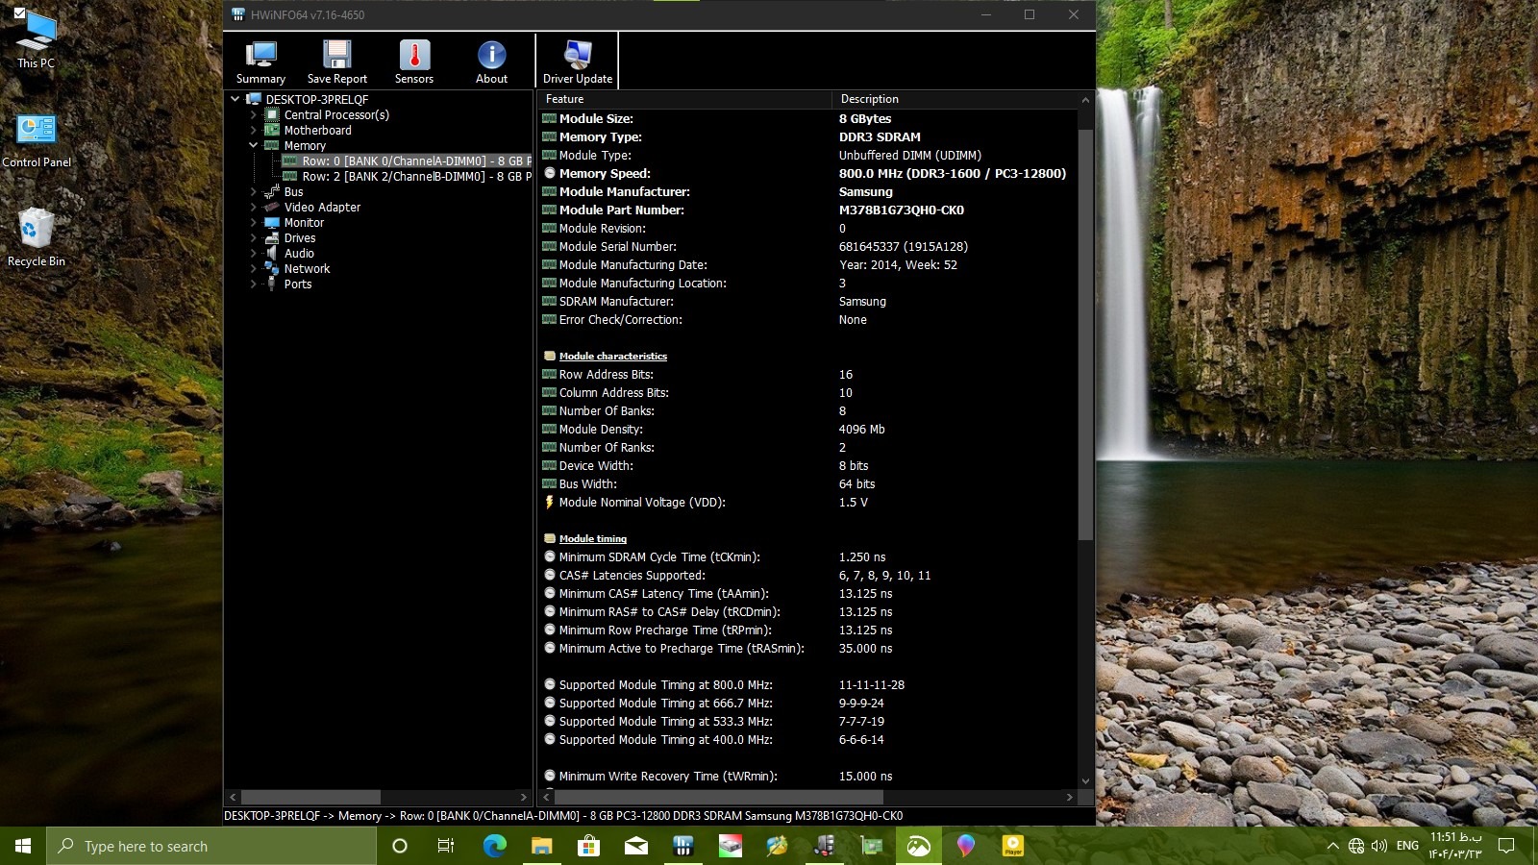This screenshot has width=1538, height=865.
Task: Open Driver Update in toolbar
Action: pos(578,62)
